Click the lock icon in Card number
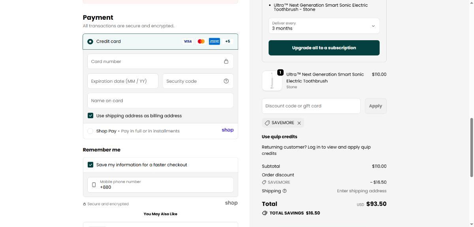This screenshot has width=474, height=227. [226, 61]
